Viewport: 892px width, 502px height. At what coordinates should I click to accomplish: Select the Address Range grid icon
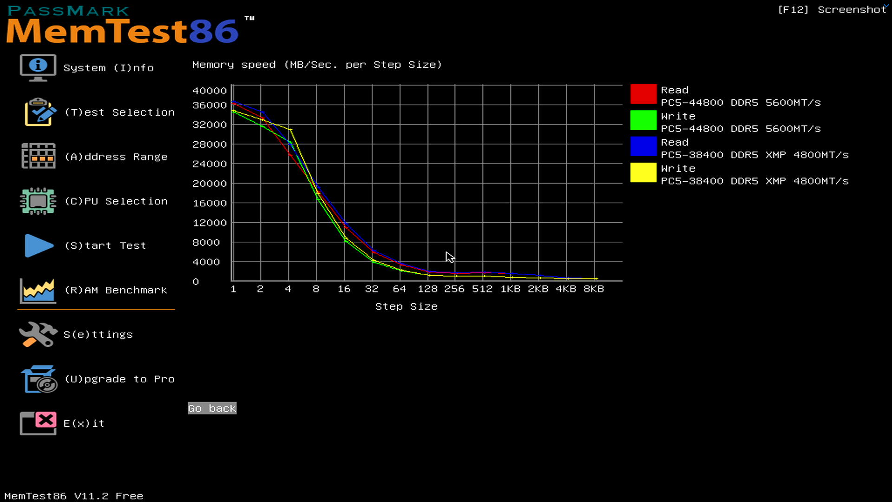tap(38, 156)
